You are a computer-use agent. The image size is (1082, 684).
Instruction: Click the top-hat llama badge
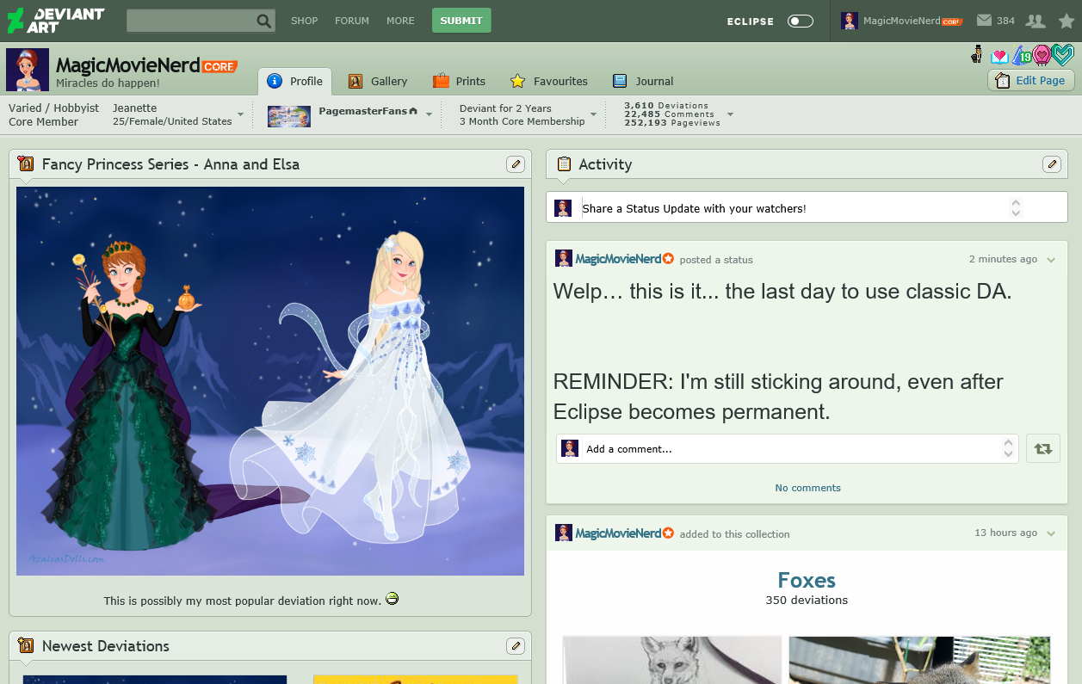[x=977, y=55]
